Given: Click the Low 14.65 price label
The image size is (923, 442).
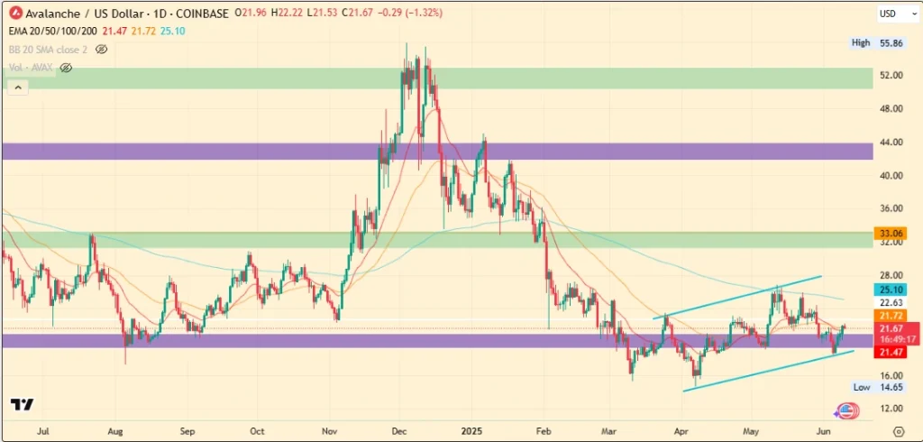Looking at the screenshot, I should [x=878, y=387].
